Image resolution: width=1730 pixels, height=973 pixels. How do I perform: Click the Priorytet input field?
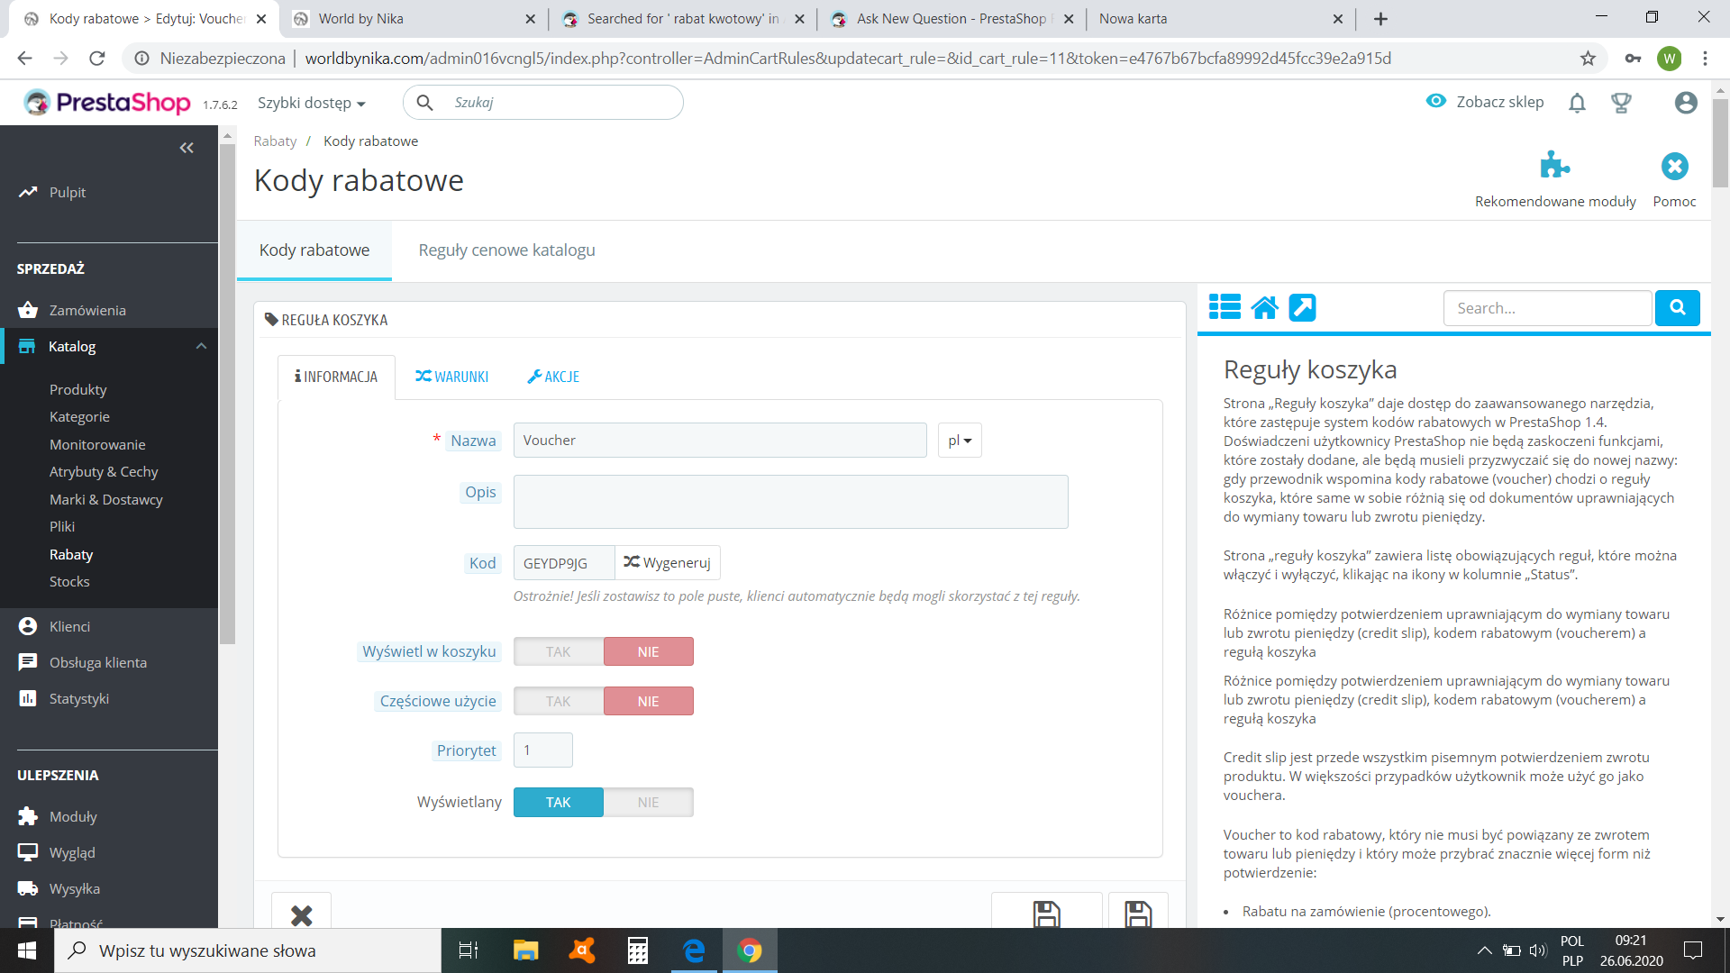click(x=542, y=750)
